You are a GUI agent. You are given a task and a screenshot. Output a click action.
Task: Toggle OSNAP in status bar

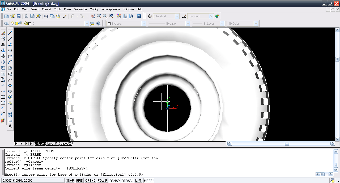[x=115, y=180]
